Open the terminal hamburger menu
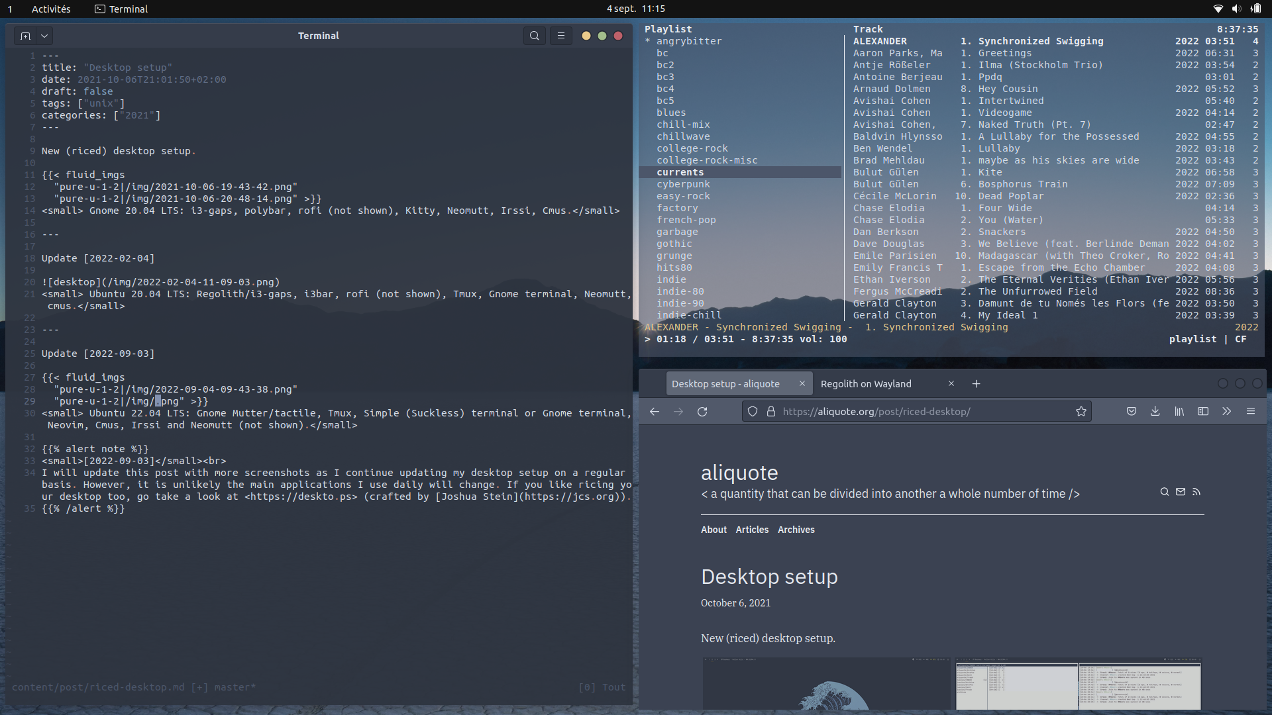Viewport: 1272px width, 715px height. [x=561, y=36]
